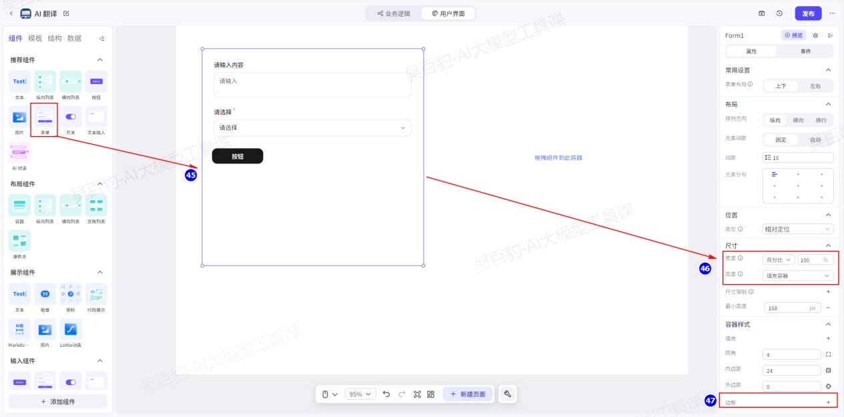Click the 添加组件 button
The width and height of the screenshot is (844, 417).
[x=58, y=402]
